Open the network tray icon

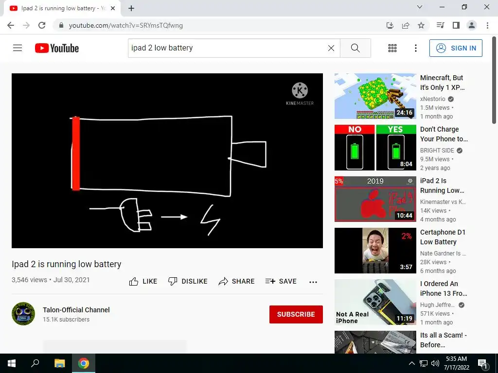pos(424,363)
